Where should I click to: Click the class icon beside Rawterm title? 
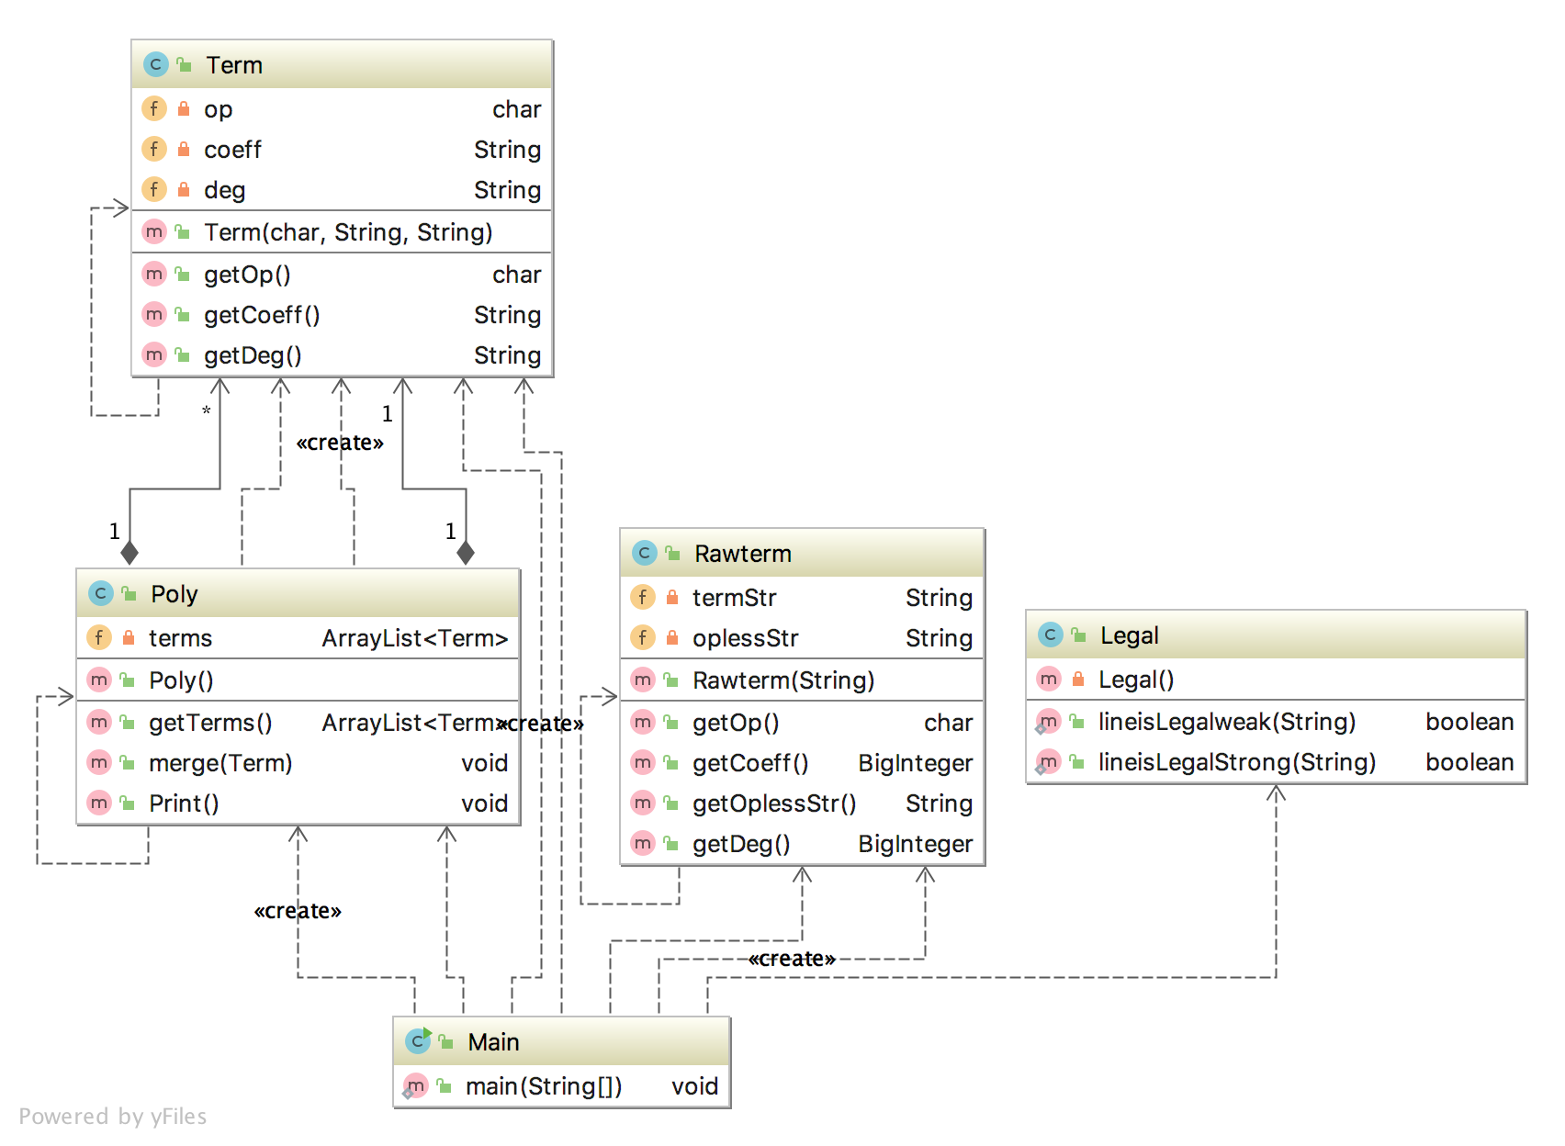pyautogui.click(x=644, y=553)
